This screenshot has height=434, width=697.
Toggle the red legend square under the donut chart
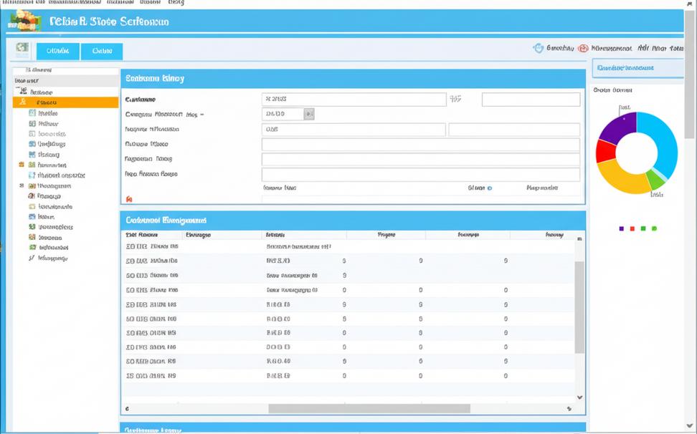(632, 228)
